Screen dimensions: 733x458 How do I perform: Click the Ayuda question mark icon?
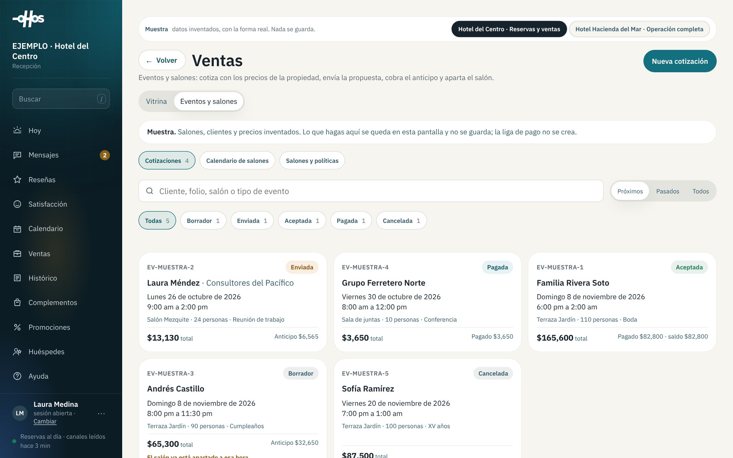point(17,376)
